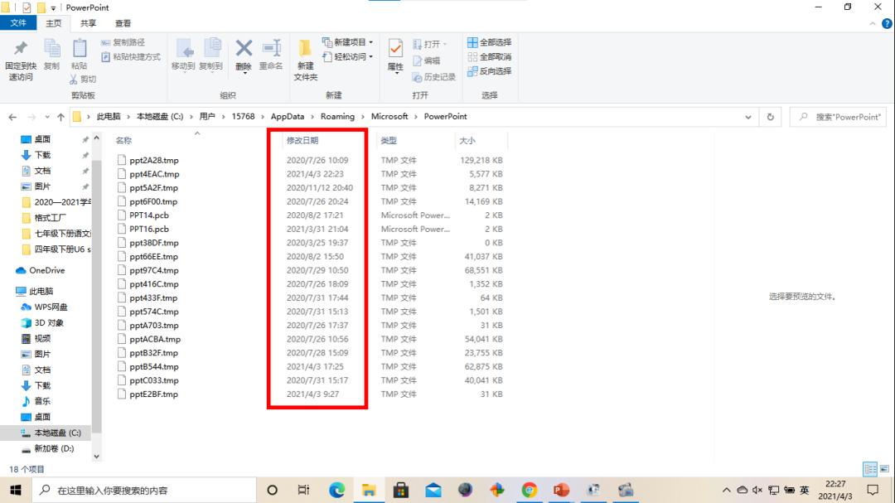This screenshot has width=895, height=503.
Task: Select file PPT16.pcb
Action: (x=149, y=229)
